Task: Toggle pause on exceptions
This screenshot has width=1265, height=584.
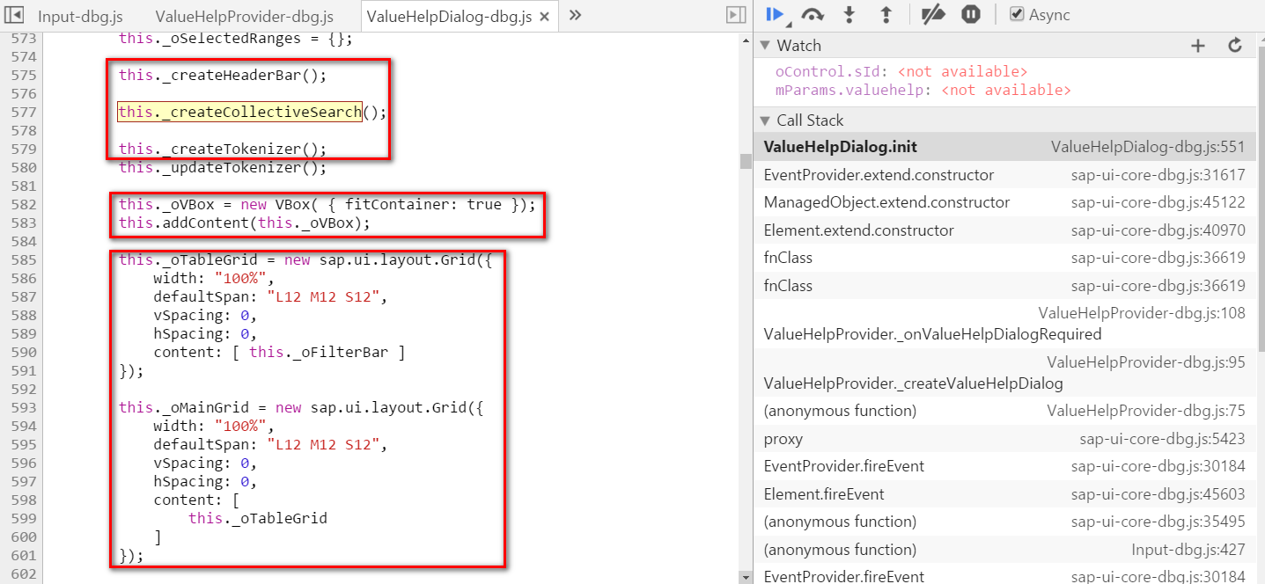Action: pos(970,14)
